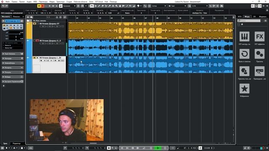The height and width of the screenshot is (151, 269).
Task: Open the automation mode 'Касание' dropdown
Action: point(69,6)
